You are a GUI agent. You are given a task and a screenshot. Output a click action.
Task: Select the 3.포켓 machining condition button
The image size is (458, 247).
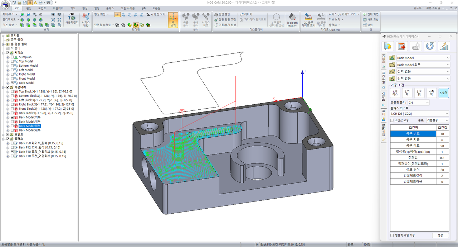click(x=419, y=93)
